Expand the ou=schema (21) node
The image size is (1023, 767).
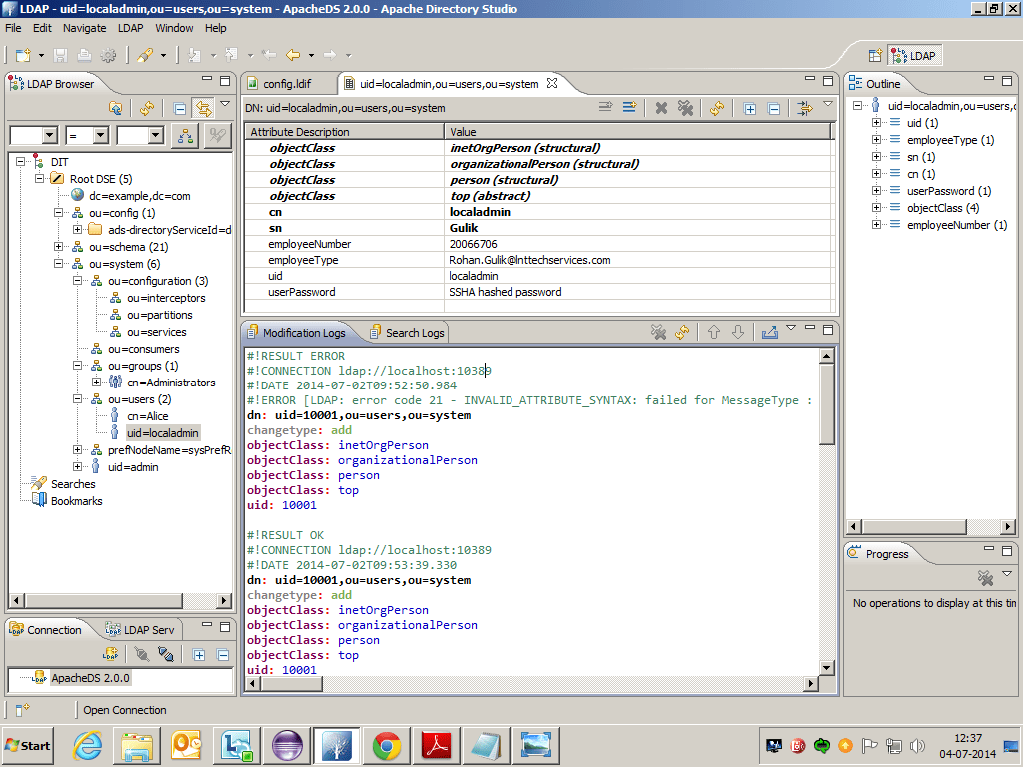(59, 247)
